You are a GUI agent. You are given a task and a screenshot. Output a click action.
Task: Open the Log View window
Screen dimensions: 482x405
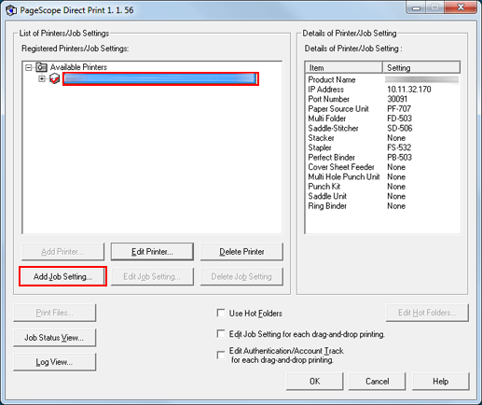pyautogui.click(x=54, y=362)
